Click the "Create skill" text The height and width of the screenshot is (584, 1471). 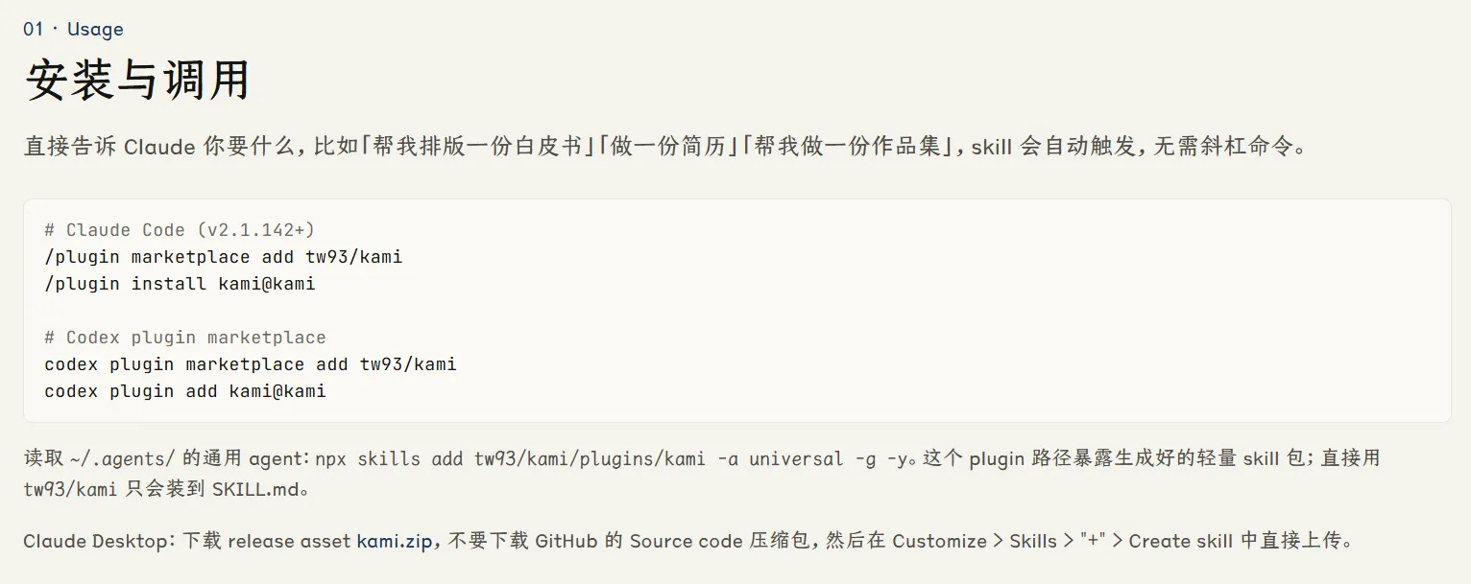(1180, 541)
